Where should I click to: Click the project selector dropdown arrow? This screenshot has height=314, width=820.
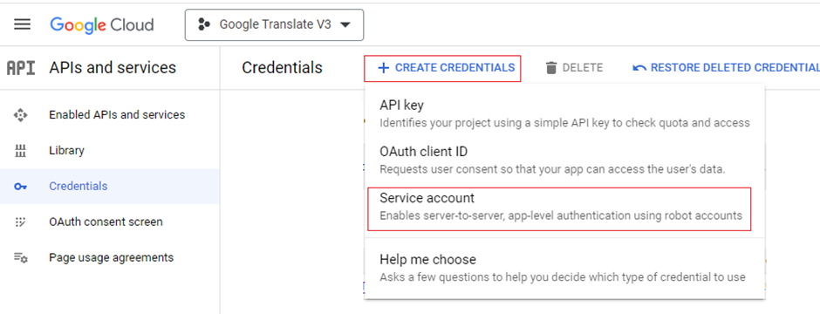click(345, 25)
